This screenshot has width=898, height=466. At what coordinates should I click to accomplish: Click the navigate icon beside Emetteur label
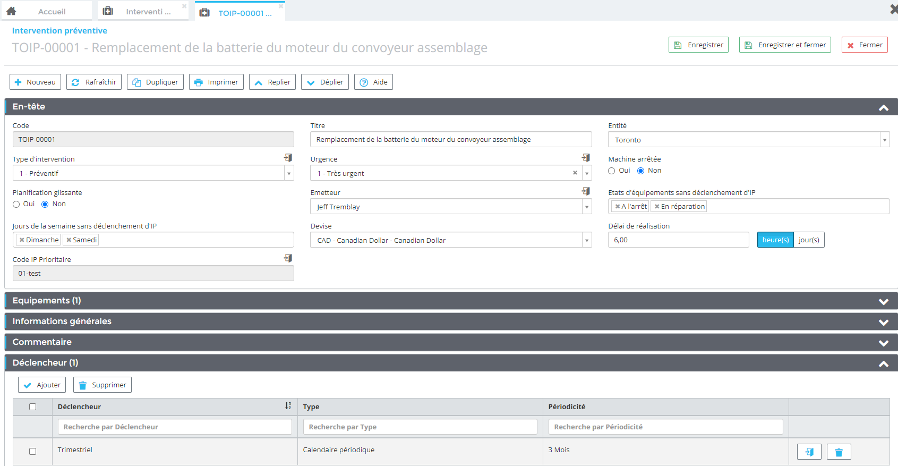coord(586,191)
